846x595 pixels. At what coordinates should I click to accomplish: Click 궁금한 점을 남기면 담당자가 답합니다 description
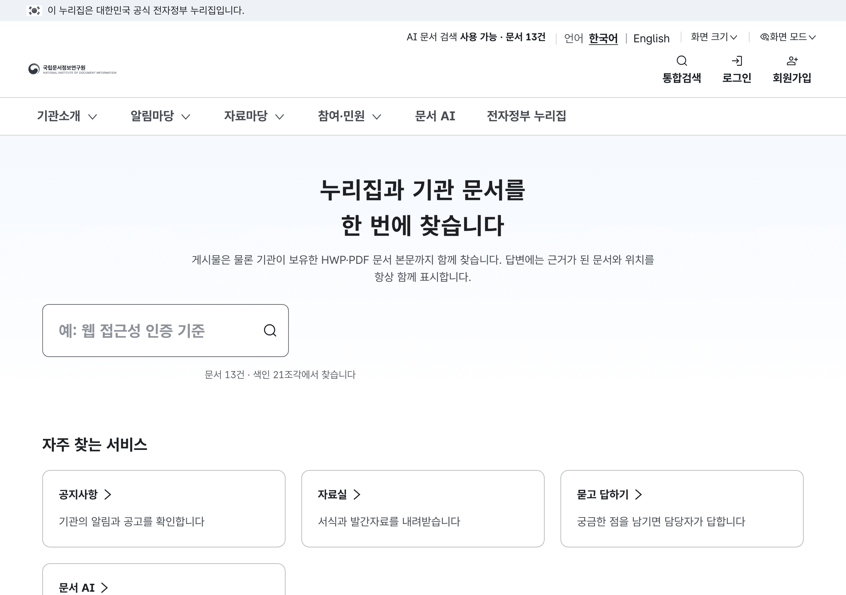click(661, 521)
